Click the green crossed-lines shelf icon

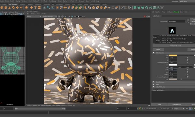[x=158, y=7]
